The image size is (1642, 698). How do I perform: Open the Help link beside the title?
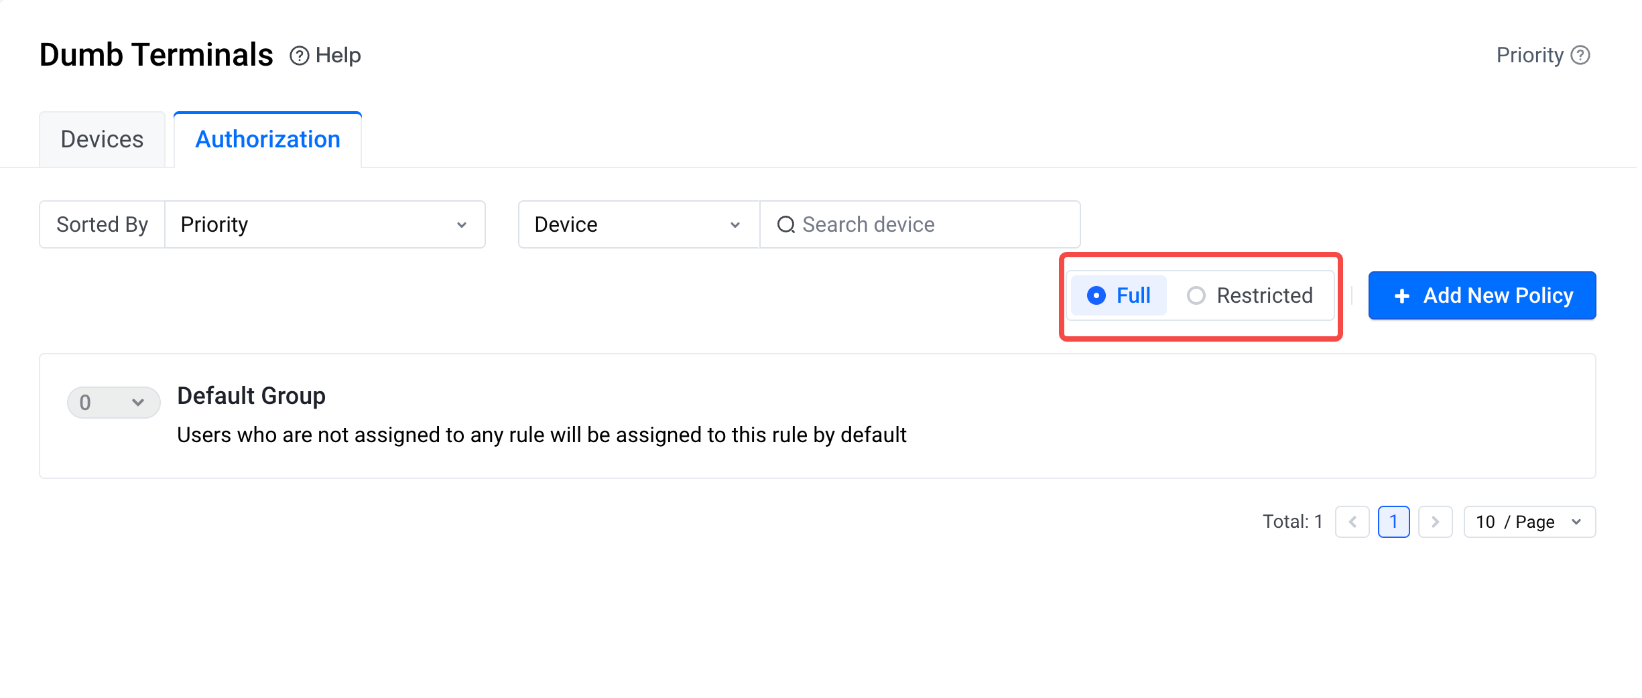tap(338, 56)
